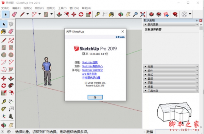Close the 关于 SketchUp dialog
Screen dimensions: 204x134
coord(122,32)
